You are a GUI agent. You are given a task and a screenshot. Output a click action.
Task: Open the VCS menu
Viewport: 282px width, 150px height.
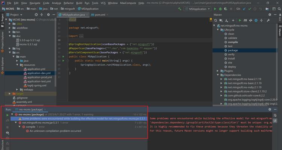(x=103, y=3)
